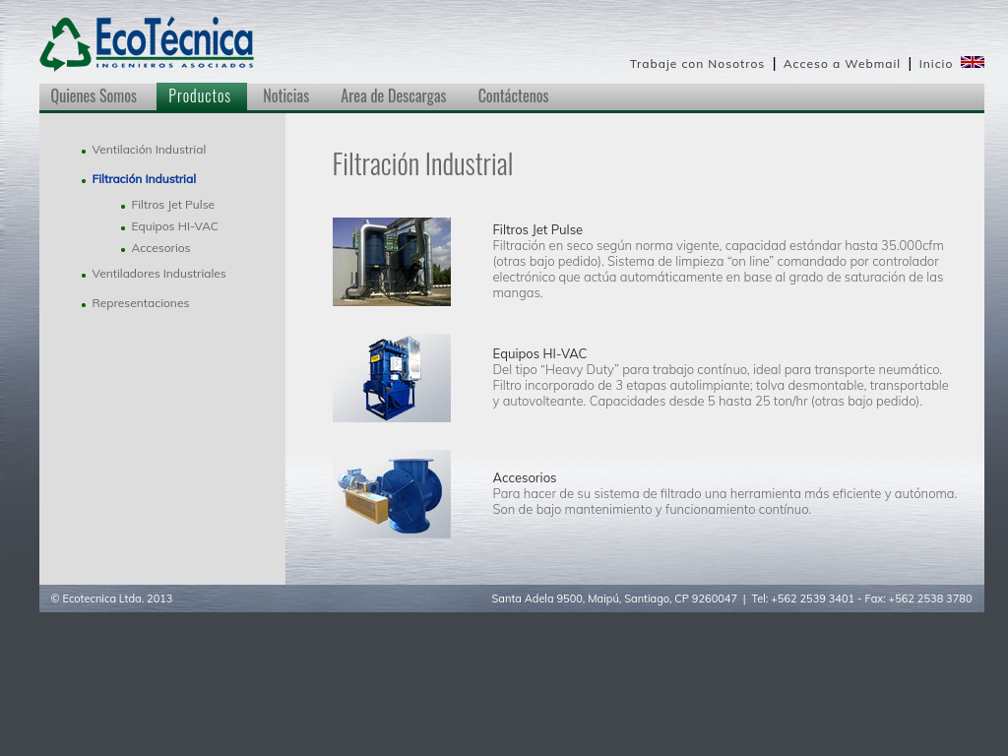Select the British flag language icon
The height and width of the screenshot is (756, 1008).
pyautogui.click(x=973, y=61)
